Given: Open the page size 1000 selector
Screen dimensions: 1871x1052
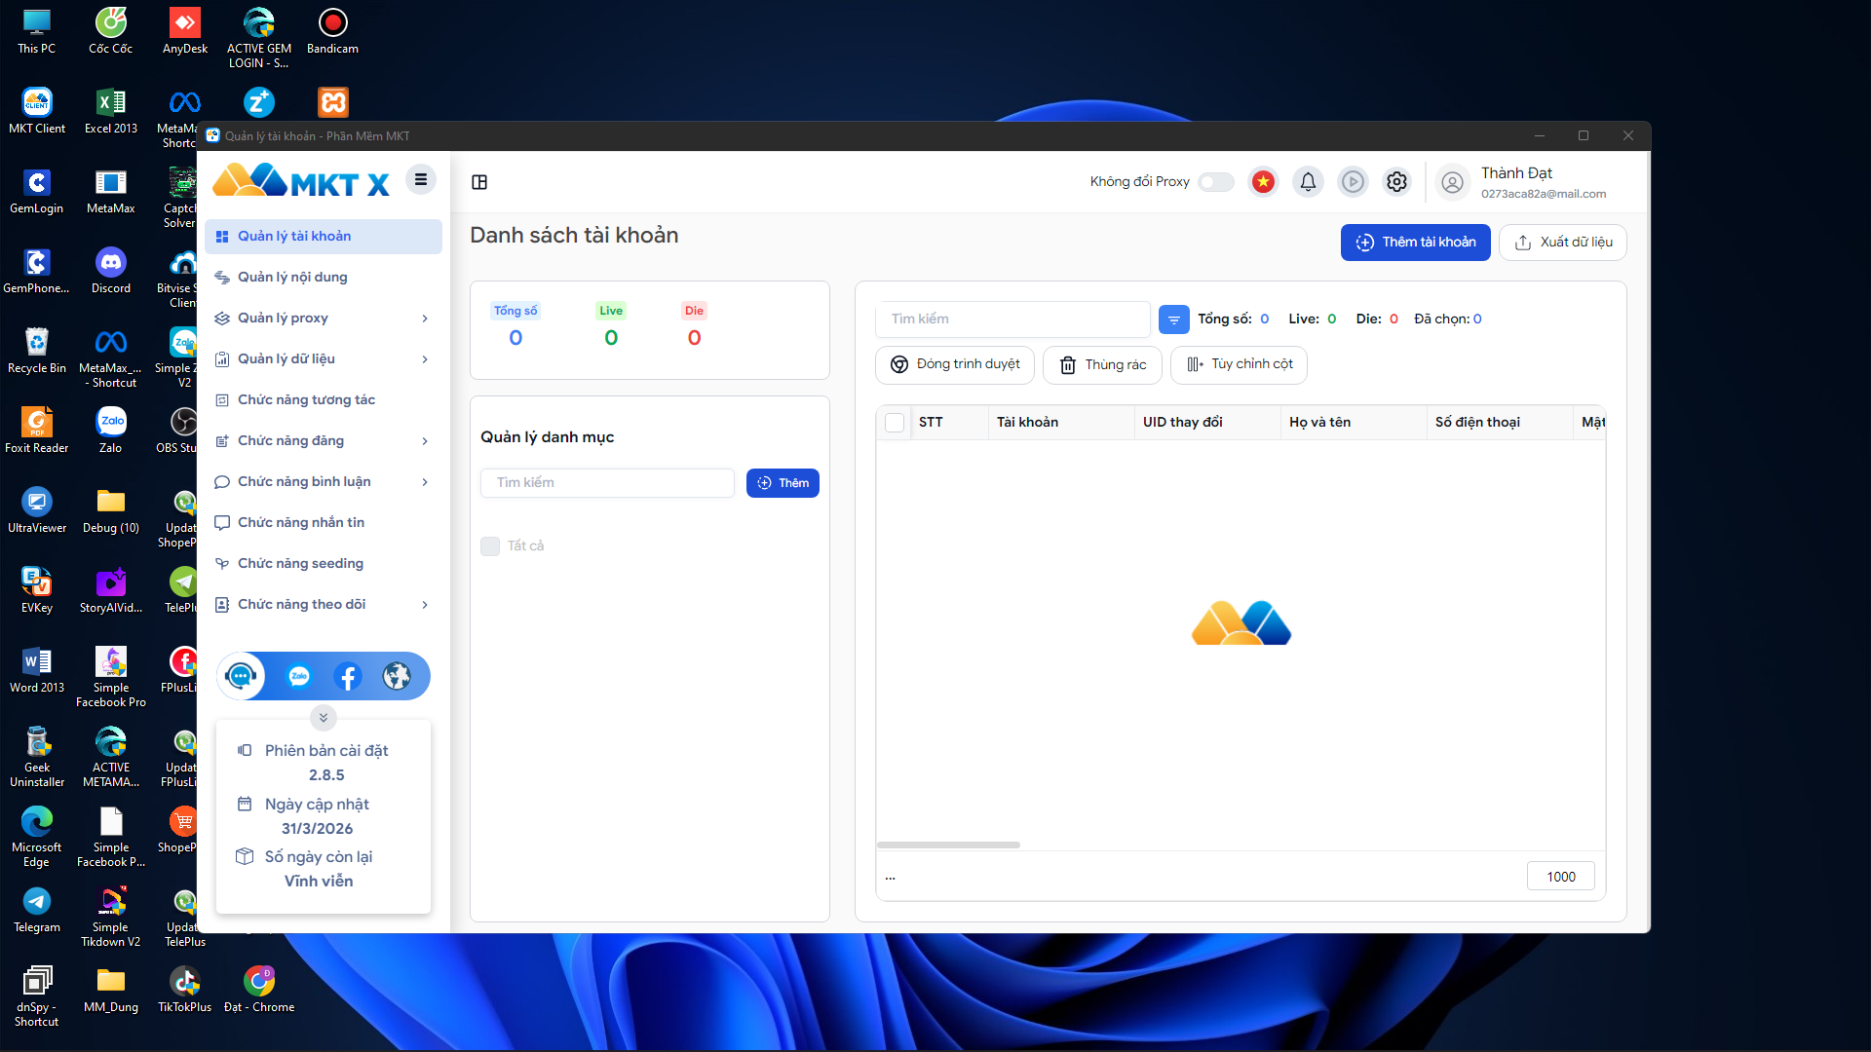Looking at the screenshot, I should tap(1561, 877).
